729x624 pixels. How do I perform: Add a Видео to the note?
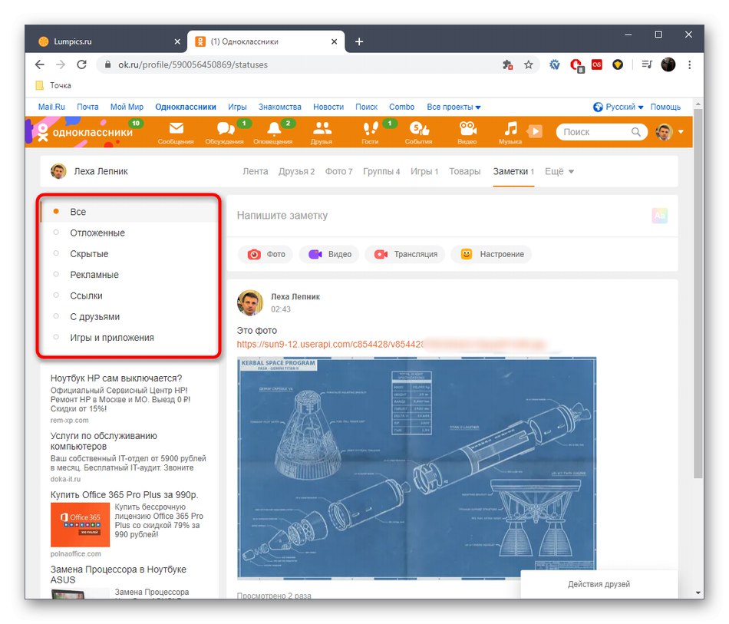pos(330,254)
